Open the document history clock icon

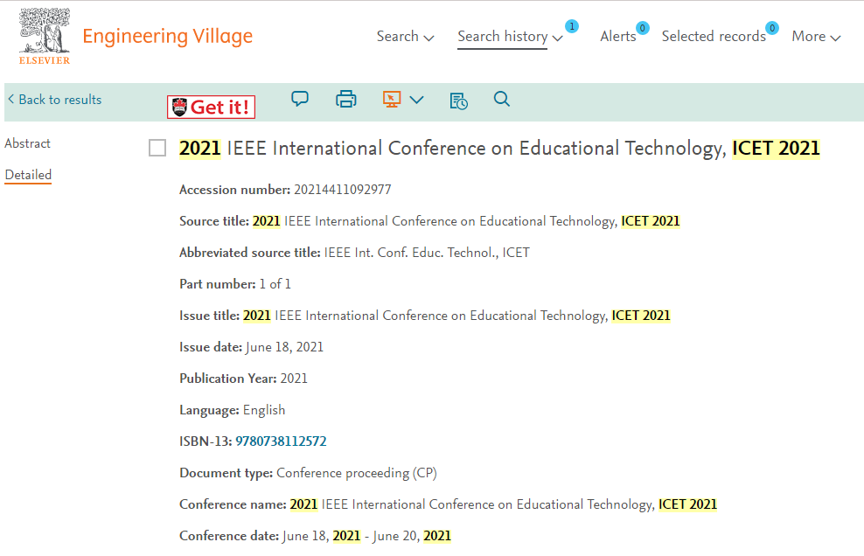pos(458,101)
